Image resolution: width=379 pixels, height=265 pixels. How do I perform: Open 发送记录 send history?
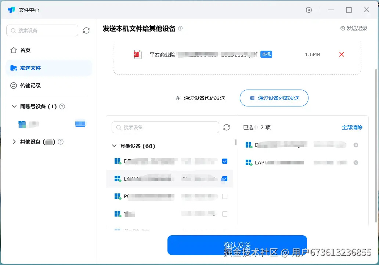click(354, 28)
